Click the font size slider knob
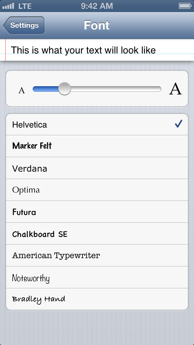Viewport: 194px width, 345px height. pyautogui.click(x=64, y=89)
